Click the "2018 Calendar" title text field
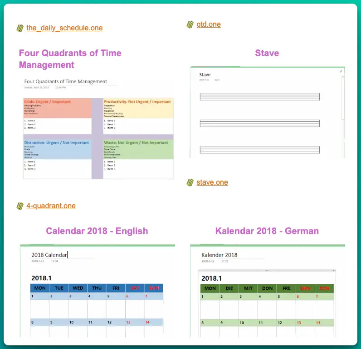The width and height of the screenshot is (361, 349). (x=49, y=255)
